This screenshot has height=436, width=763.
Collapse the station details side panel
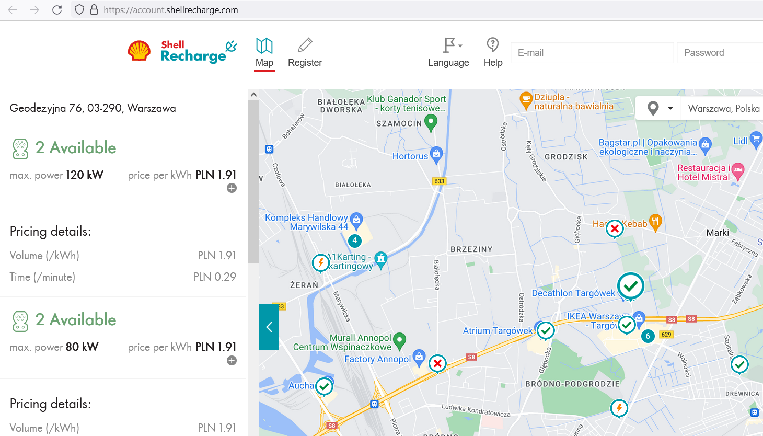269,327
